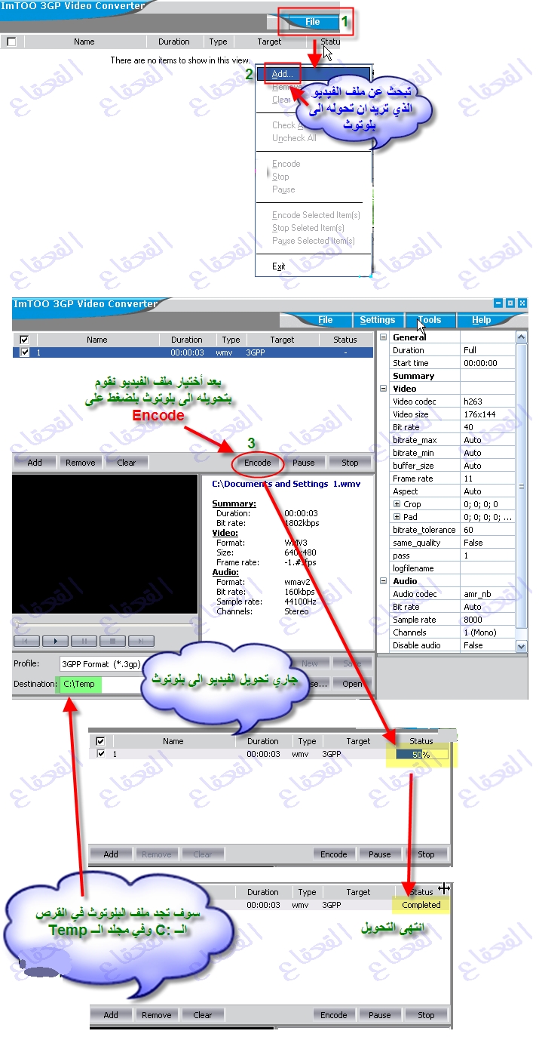
Task: Play the video in the preview player
Action: coord(55,641)
